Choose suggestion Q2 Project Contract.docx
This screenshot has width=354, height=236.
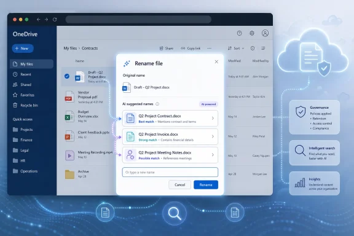[170, 118]
